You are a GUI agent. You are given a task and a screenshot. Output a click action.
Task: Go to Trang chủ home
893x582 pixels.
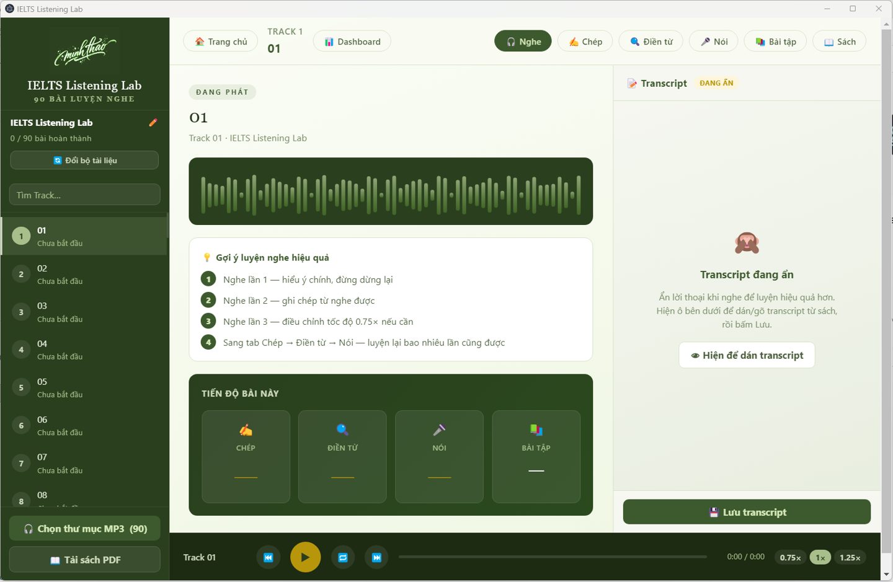tap(221, 42)
